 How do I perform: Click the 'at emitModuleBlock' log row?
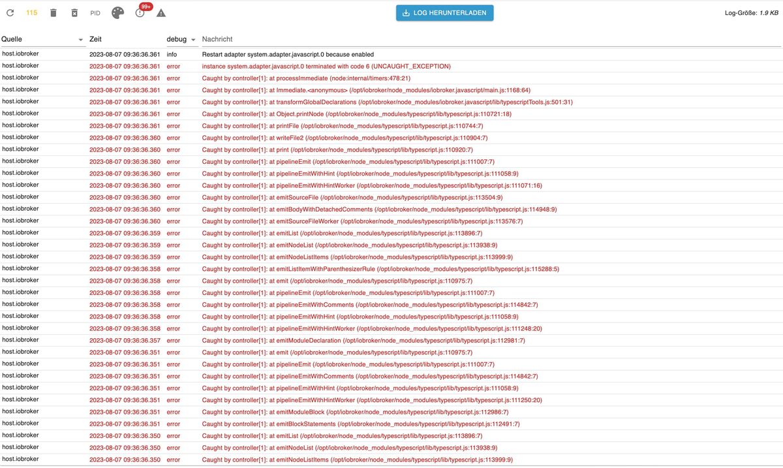point(391,412)
